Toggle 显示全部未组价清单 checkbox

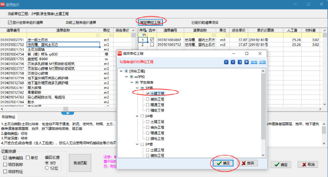[10, 23]
